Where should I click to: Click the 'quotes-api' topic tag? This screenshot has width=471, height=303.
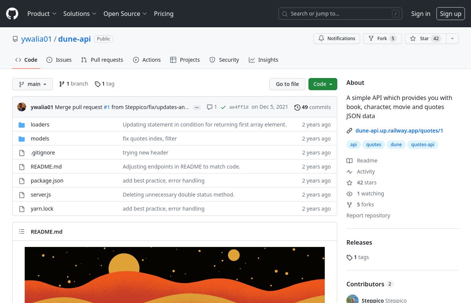[x=423, y=145]
